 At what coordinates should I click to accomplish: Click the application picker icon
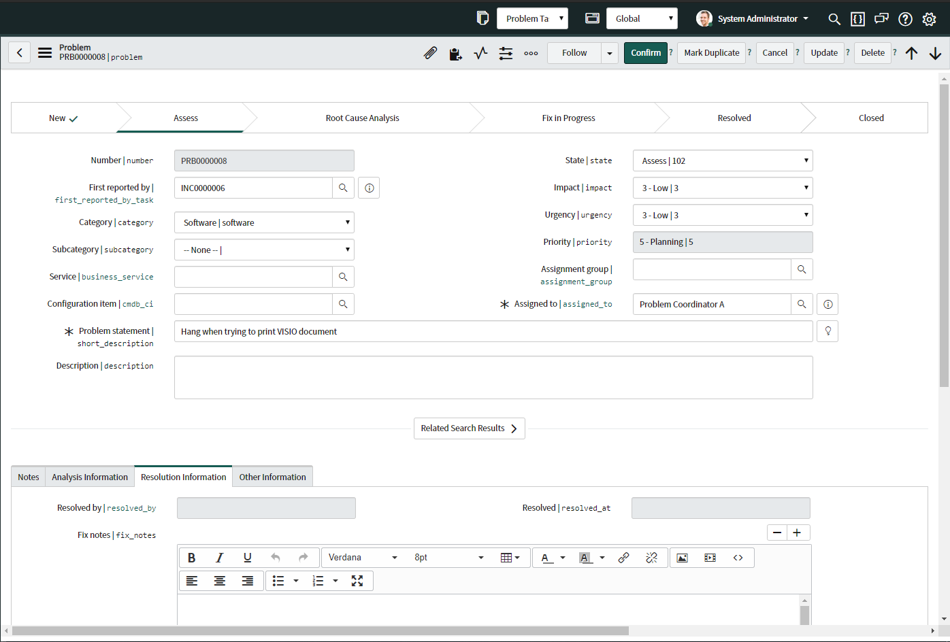click(592, 18)
